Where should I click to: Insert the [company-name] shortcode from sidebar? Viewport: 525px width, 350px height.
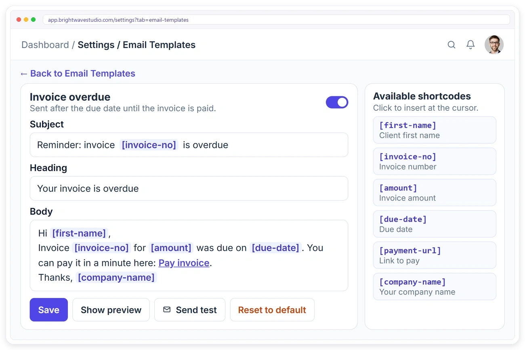coord(435,287)
